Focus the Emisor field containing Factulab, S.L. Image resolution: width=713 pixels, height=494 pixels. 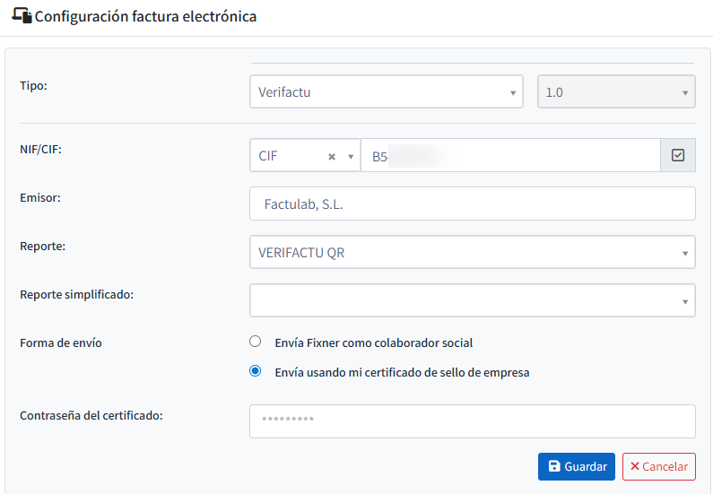472,204
